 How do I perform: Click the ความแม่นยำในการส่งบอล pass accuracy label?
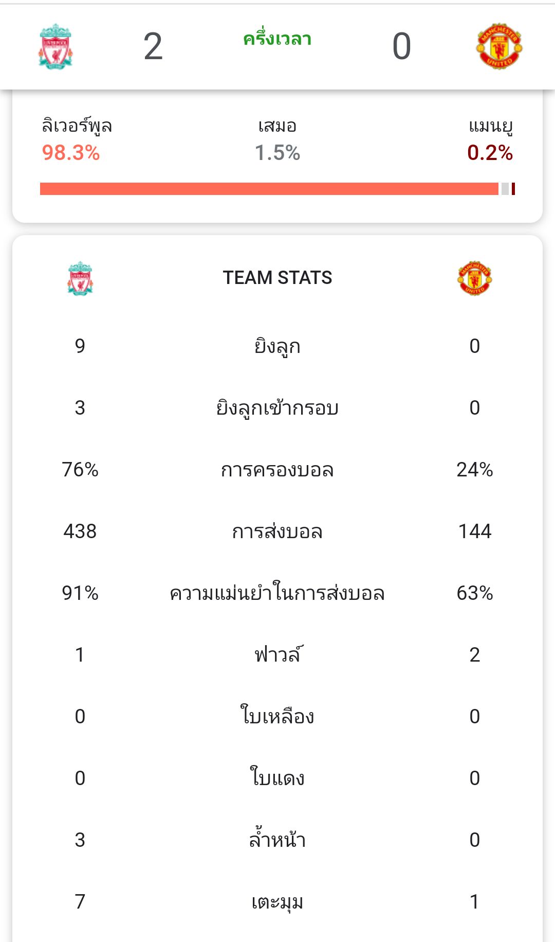(277, 593)
